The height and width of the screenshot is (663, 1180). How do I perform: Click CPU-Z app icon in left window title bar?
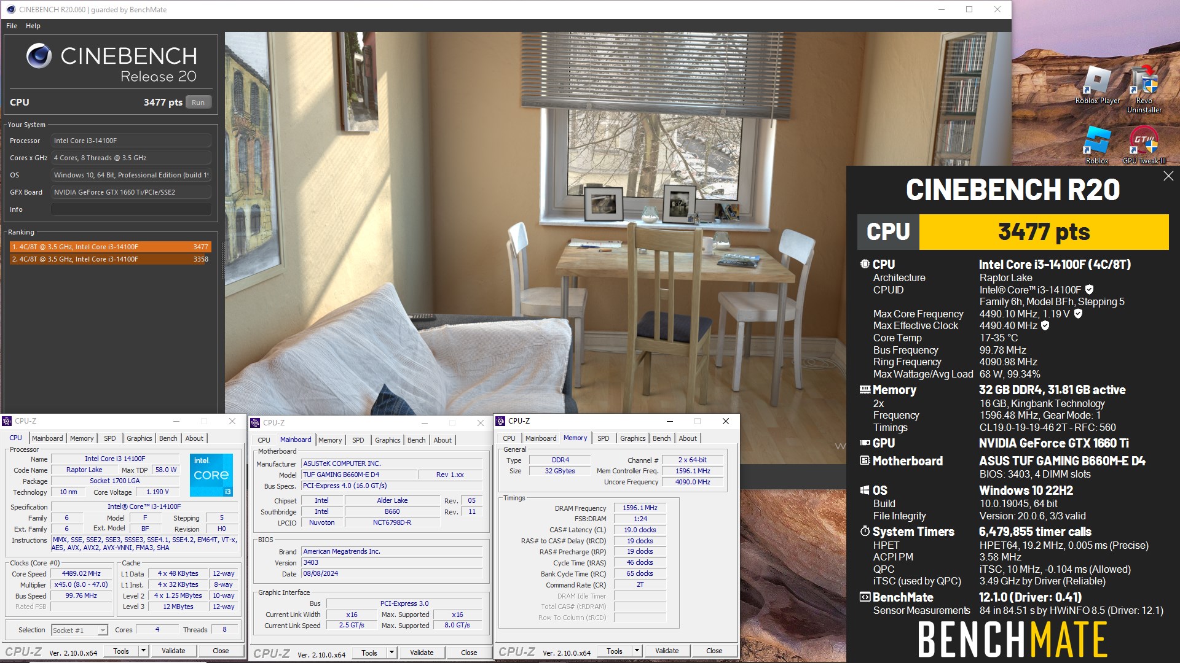[x=7, y=421]
